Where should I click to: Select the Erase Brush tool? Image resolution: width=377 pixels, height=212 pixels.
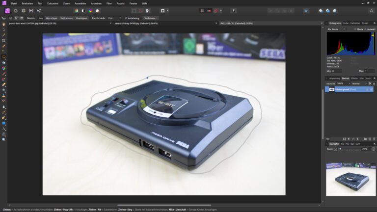(3, 84)
